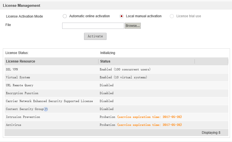Select the Content Security Group row
Image resolution: width=232 pixels, height=142 pixels.
tap(24, 109)
